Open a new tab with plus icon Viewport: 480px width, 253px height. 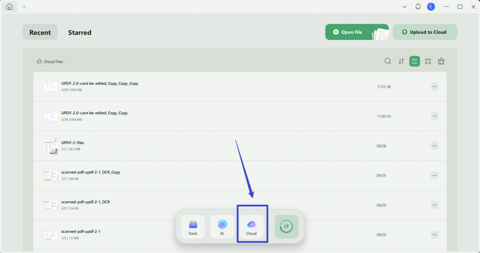coord(24,7)
